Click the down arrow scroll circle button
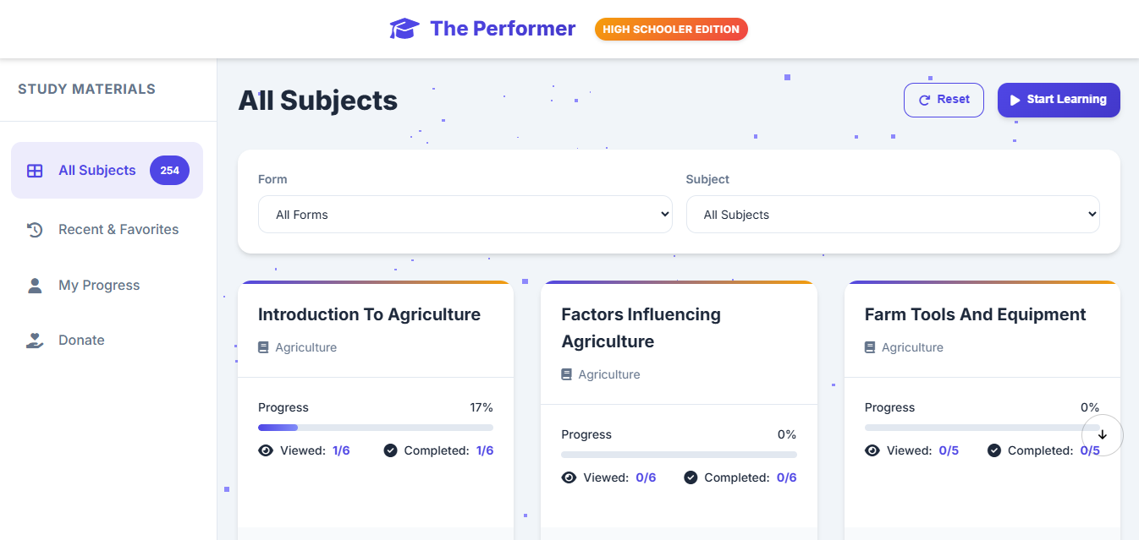1139x540 pixels. click(1102, 434)
